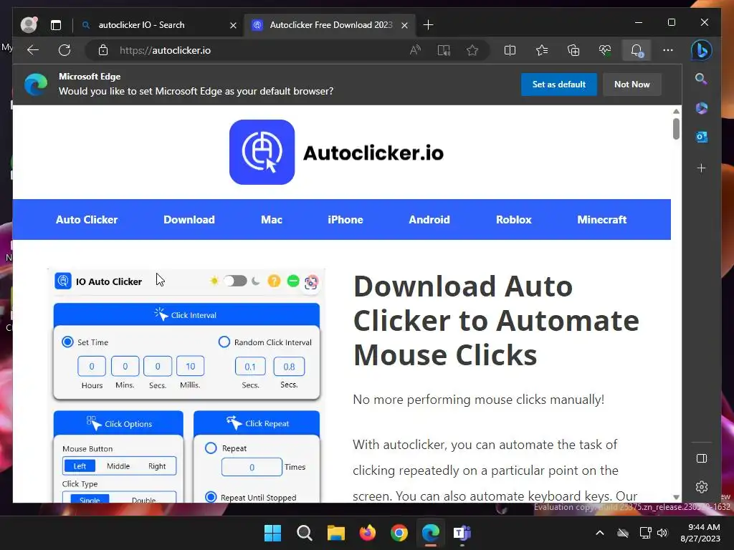Open a new tab with plus button
The image size is (734, 550).
click(x=428, y=25)
